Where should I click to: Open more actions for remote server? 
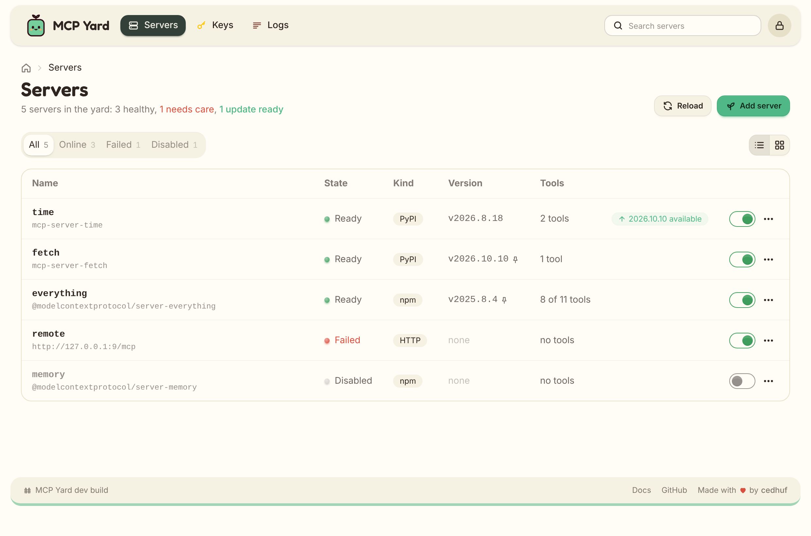(768, 341)
